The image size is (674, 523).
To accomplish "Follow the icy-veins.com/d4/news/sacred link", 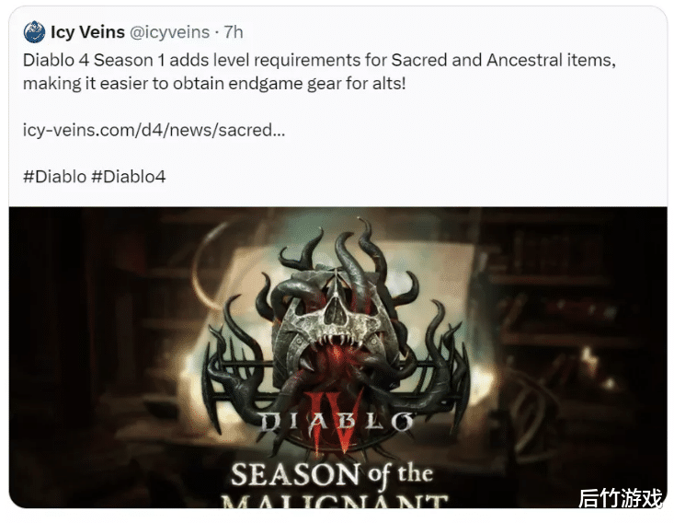I will pos(154,130).
